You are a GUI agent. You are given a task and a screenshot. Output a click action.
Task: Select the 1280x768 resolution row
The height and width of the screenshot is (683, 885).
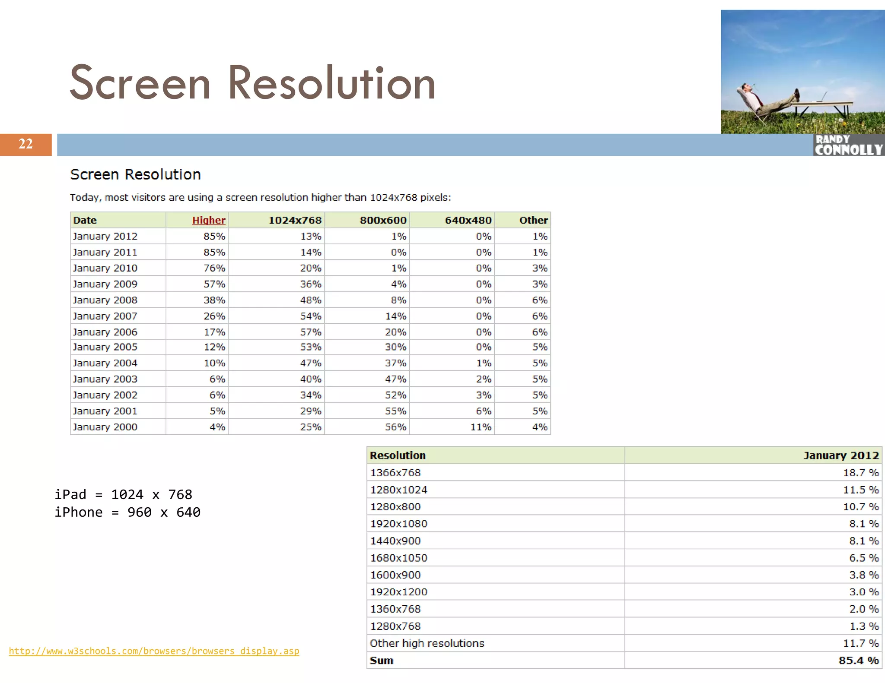coord(624,626)
